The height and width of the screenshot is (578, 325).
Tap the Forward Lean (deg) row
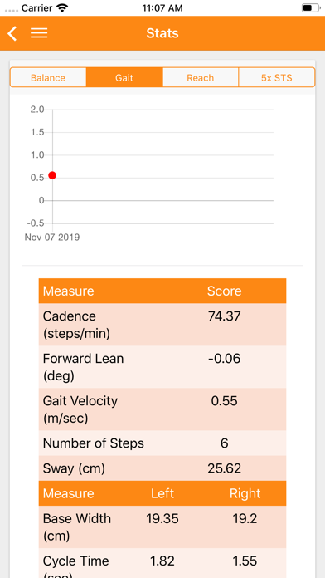click(x=162, y=367)
